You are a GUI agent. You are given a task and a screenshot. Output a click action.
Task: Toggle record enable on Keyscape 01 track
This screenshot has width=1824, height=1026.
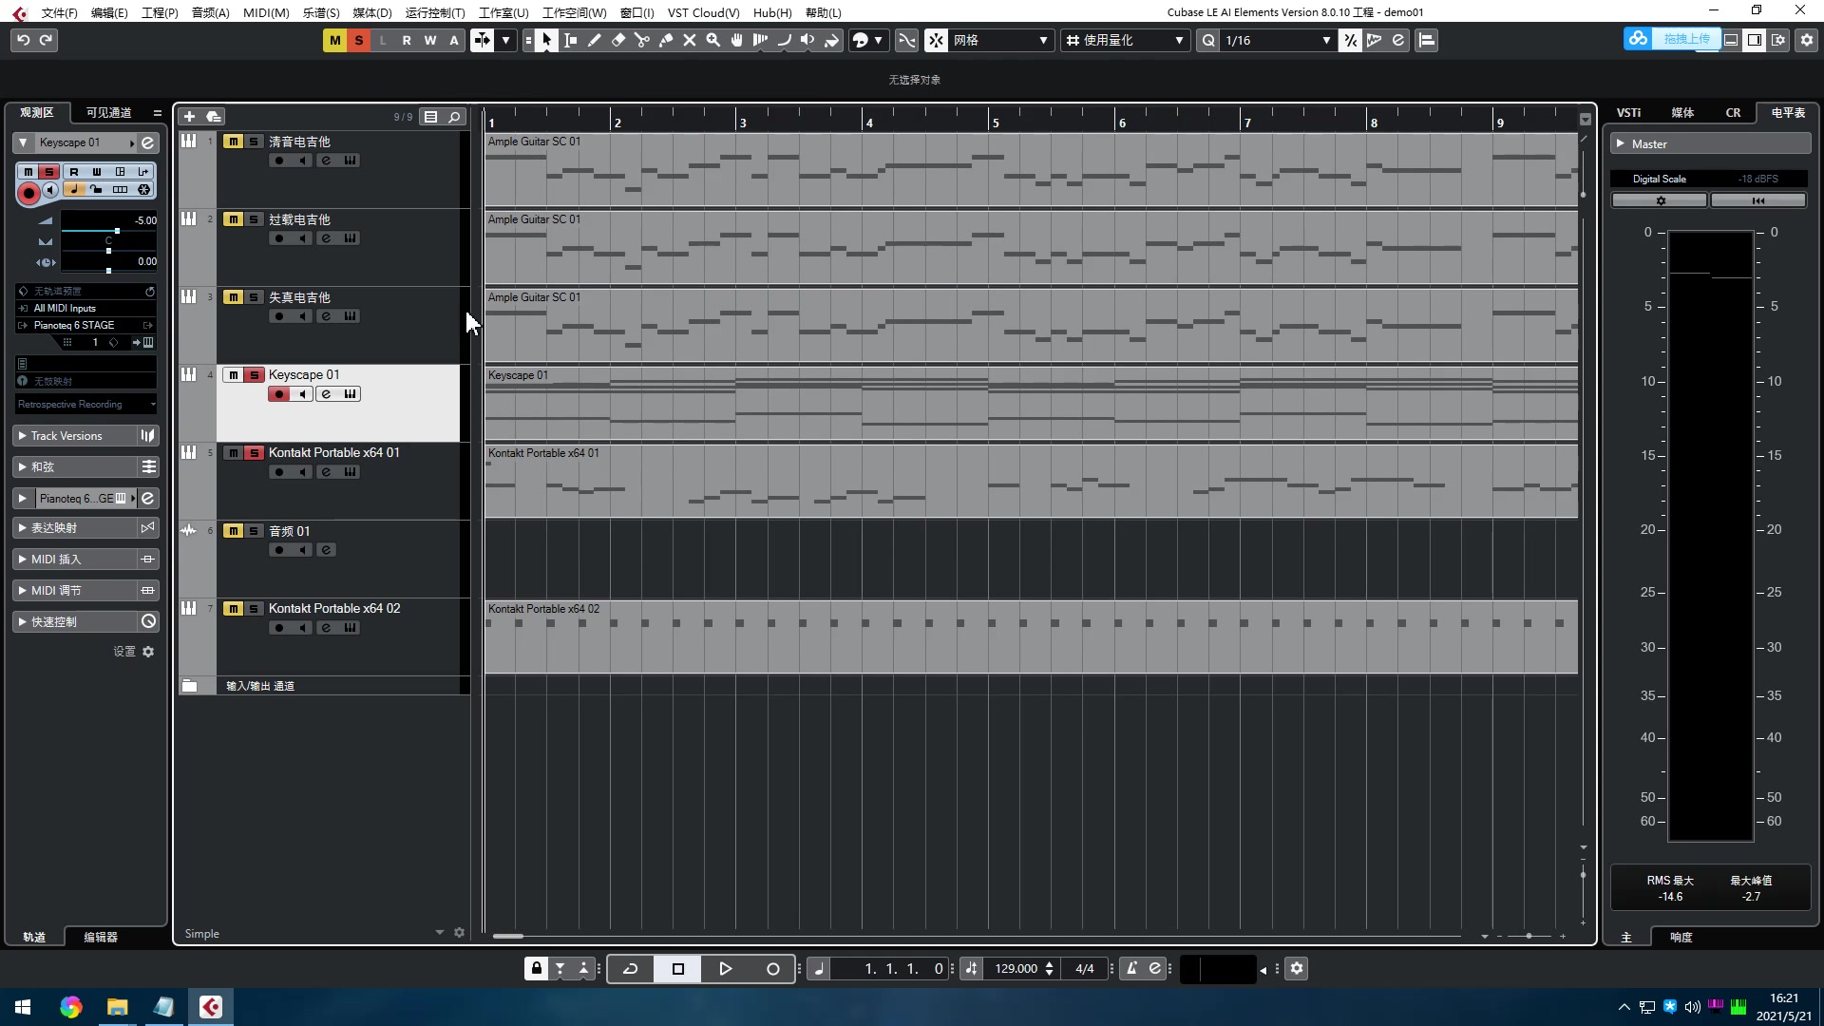(278, 394)
